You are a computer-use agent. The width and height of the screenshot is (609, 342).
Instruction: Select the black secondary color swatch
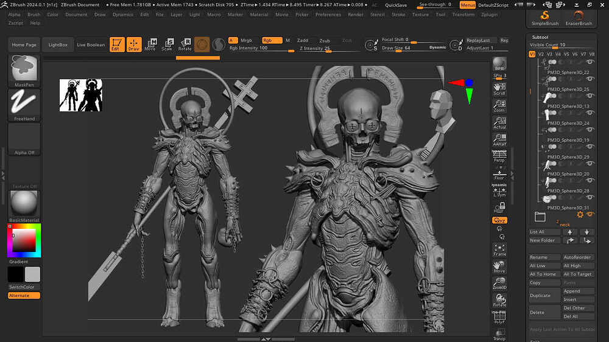pyautogui.click(x=16, y=274)
